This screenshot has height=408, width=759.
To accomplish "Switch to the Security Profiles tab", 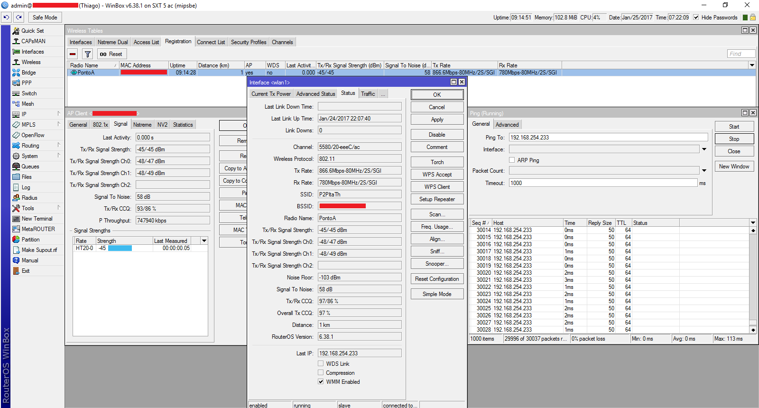I will [248, 42].
